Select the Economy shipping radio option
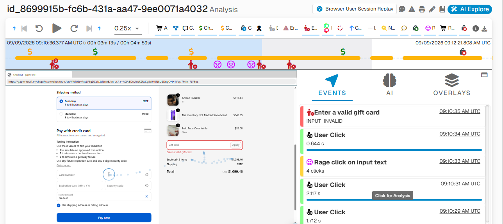Viewport: 503px width, 224px height. coord(61,101)
